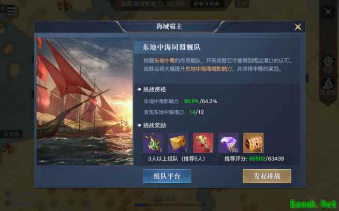Click the red-sailed ship illustration

click(85, 101)
